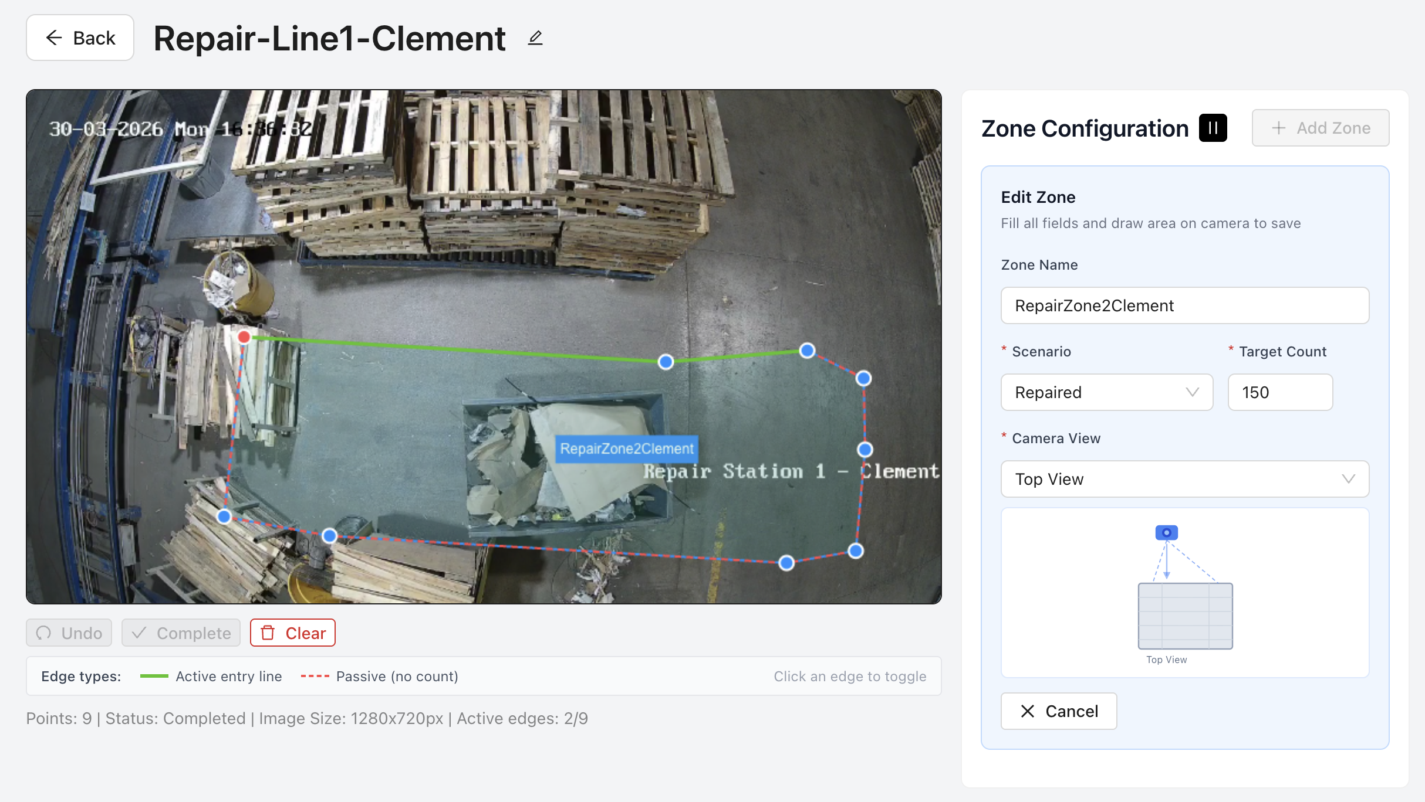
Task: Expand the Camera View dropdown
Action: click(1184, 479)
